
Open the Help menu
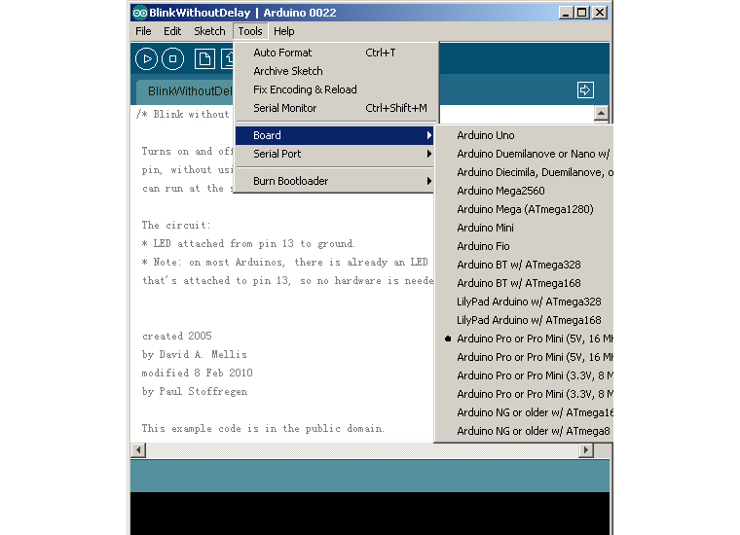coord(283,31)
